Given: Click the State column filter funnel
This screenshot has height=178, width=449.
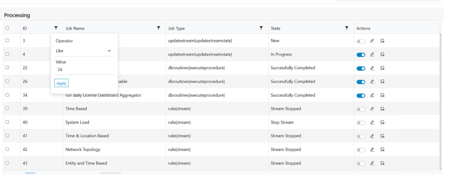Looking at the screenshot, I should tap(347, 28).
